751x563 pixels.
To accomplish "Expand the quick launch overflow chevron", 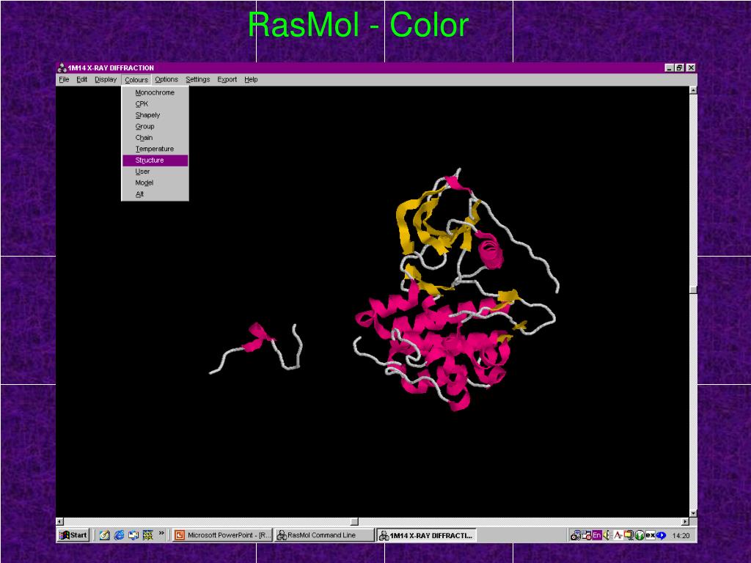I will pyautogui.click(x=161, y=534).
